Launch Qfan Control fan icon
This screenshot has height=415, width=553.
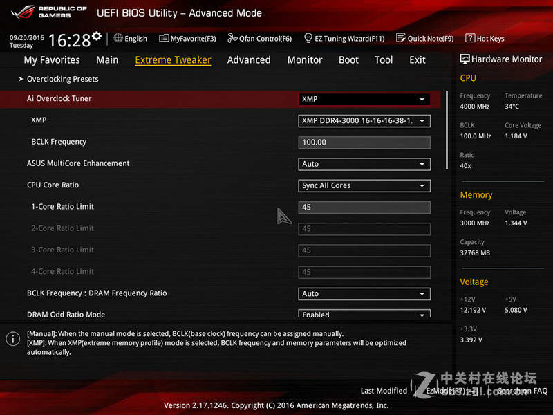click(x=232, y=38)
